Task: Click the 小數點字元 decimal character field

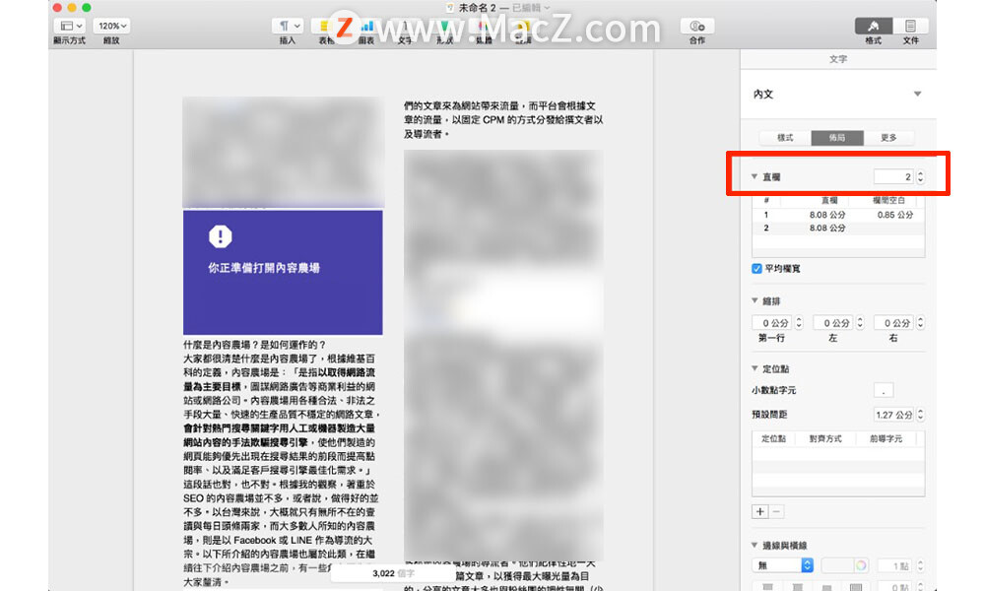Action: coord(884,391)
